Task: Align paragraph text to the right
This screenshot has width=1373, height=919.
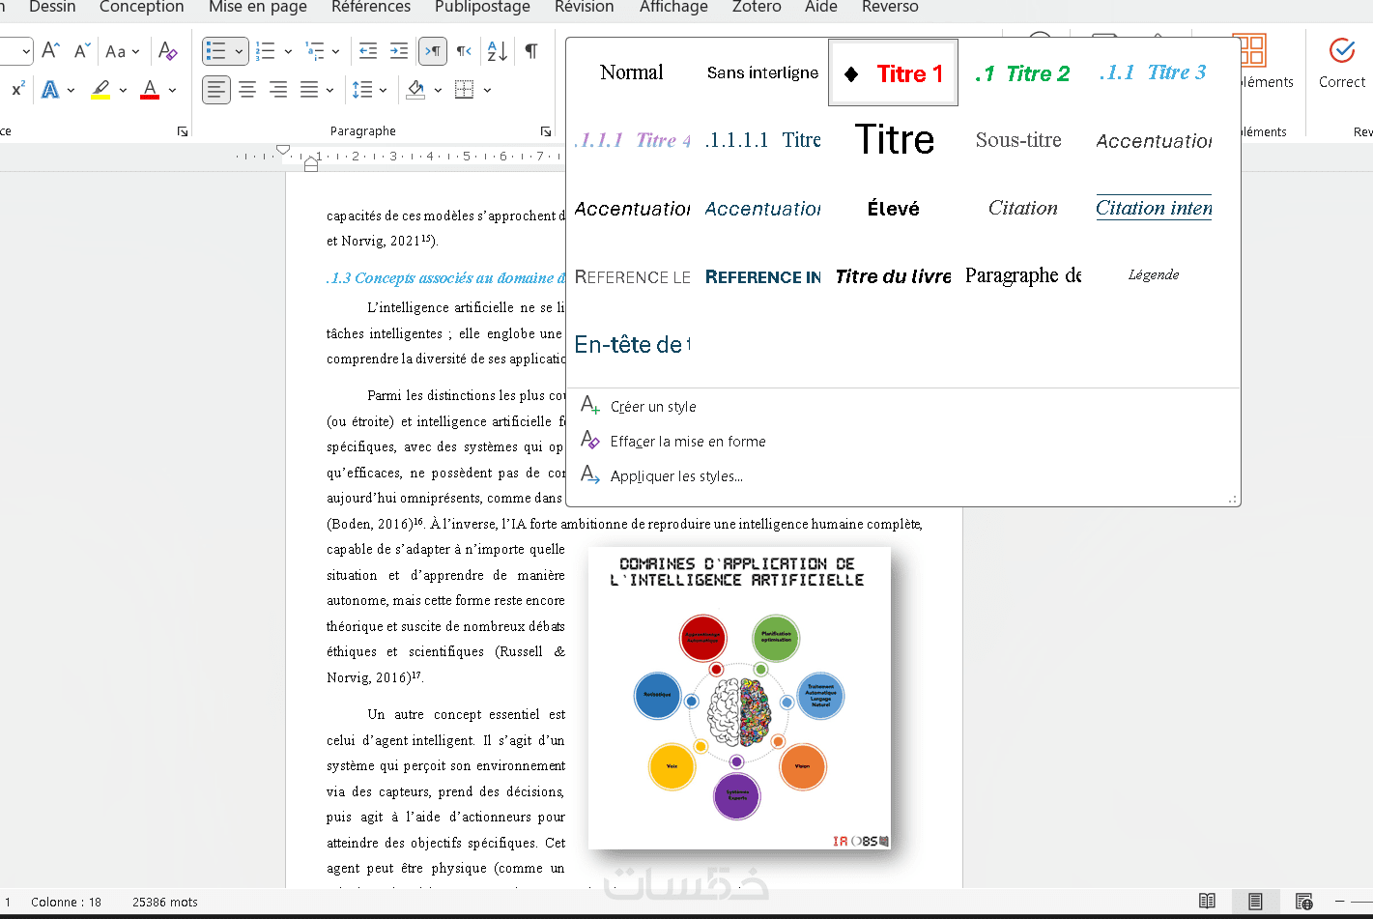Action: 278,90
